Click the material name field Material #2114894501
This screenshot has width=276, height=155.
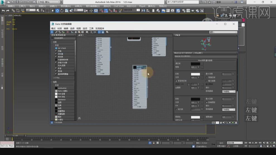(x=205, y=56)
